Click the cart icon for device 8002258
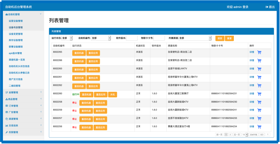280x144 pixels. [x=259, y=102]
